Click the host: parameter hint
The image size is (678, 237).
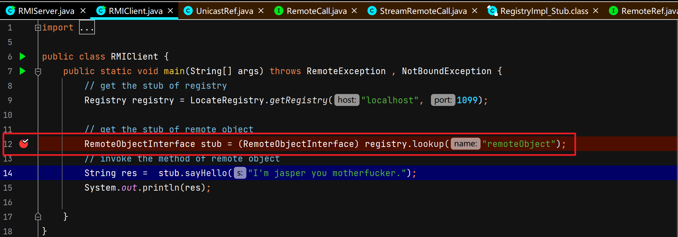[347, 100]
